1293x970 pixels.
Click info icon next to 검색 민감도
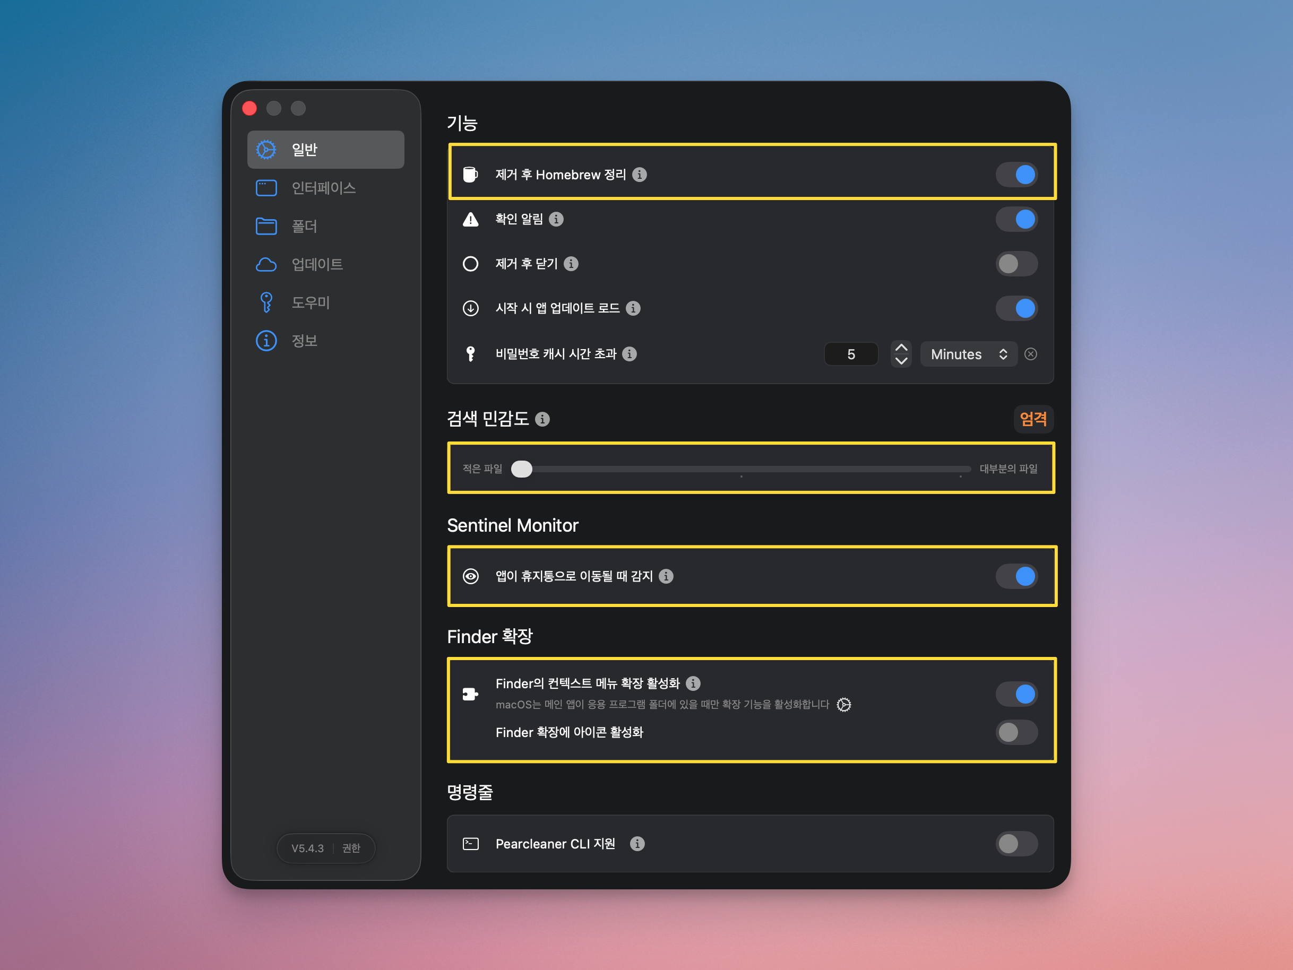pos(542,419)
